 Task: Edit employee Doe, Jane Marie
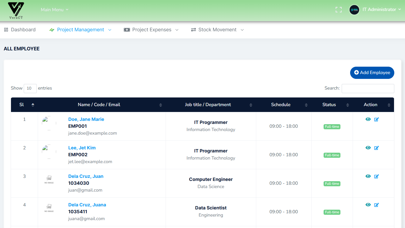pyautogui.click(x=376, y=119)
